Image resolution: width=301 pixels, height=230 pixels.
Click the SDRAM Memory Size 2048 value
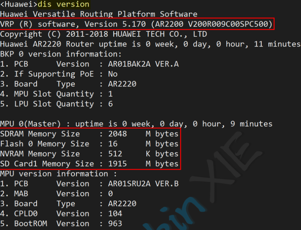pos(117,134)
